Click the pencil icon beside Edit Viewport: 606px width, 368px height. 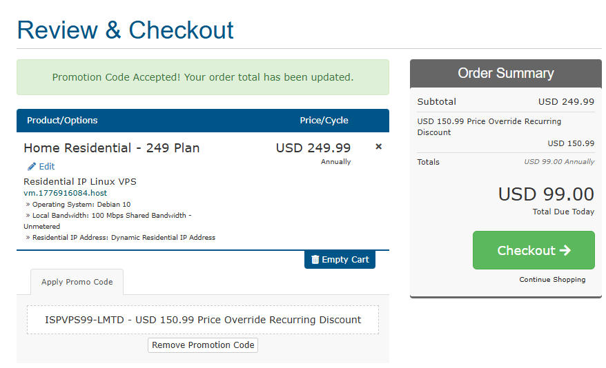pos(32,167)
